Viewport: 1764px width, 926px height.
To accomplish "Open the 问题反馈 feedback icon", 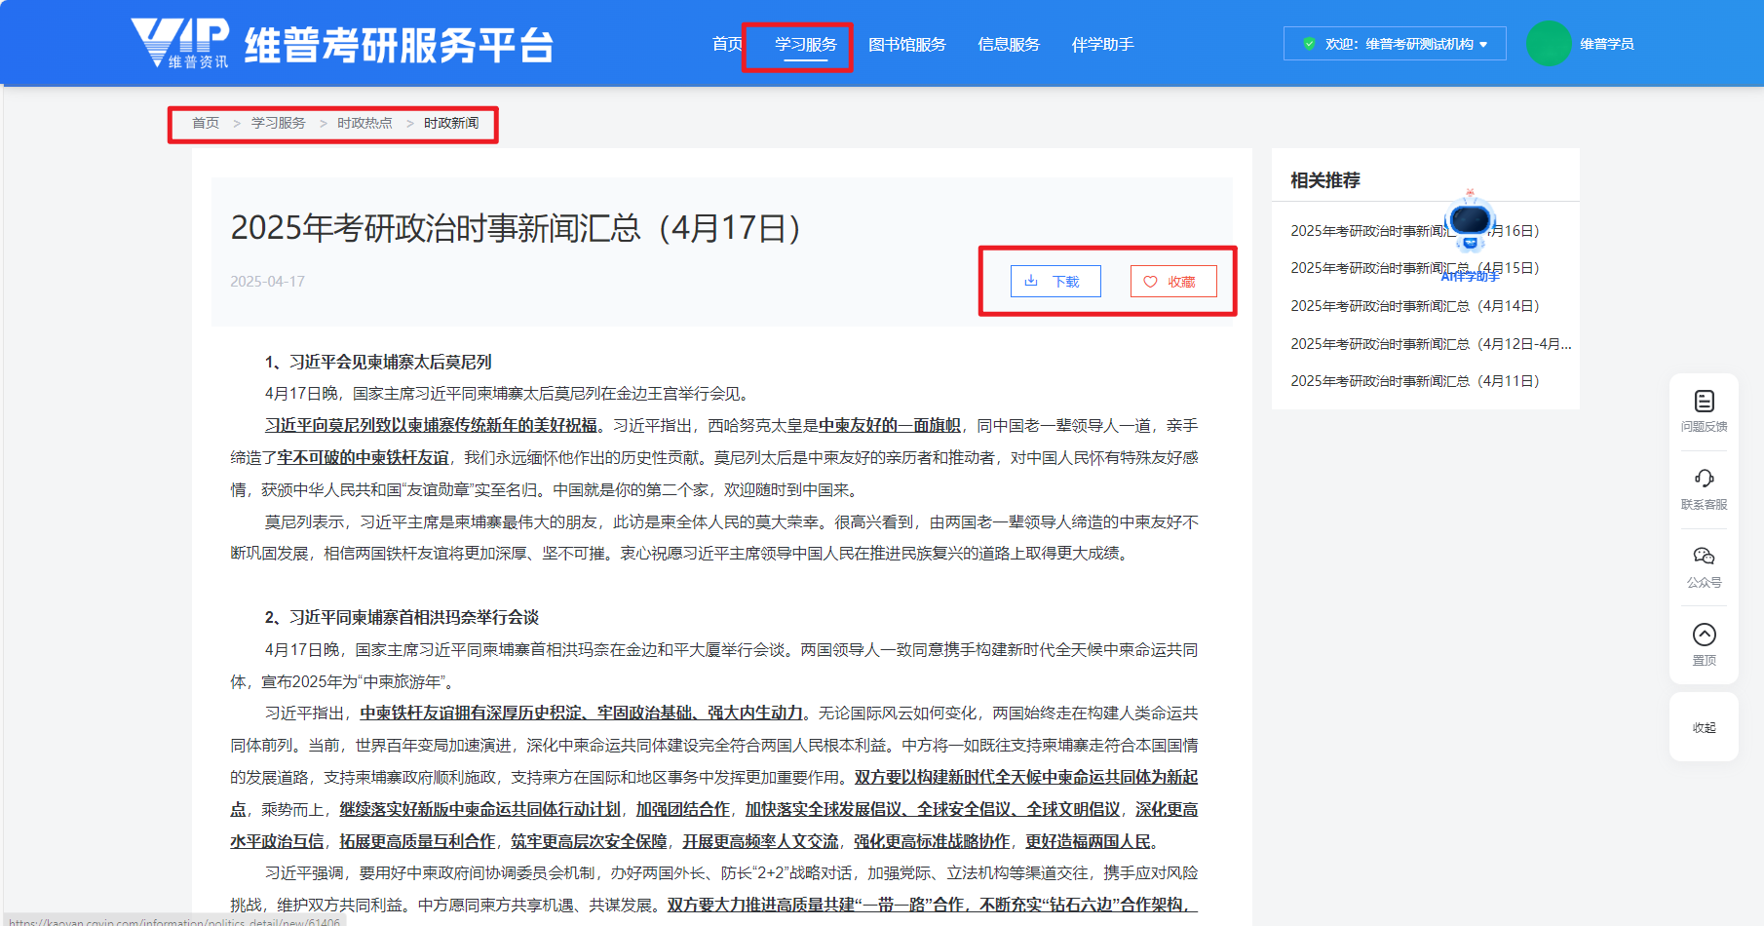I will (x=1704, y=402).
